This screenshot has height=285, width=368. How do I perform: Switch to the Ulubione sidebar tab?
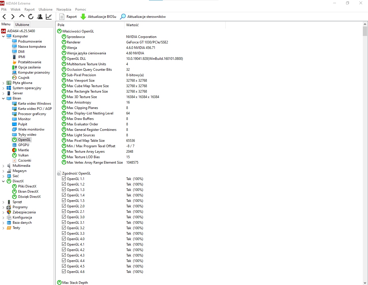coord(22,25)
